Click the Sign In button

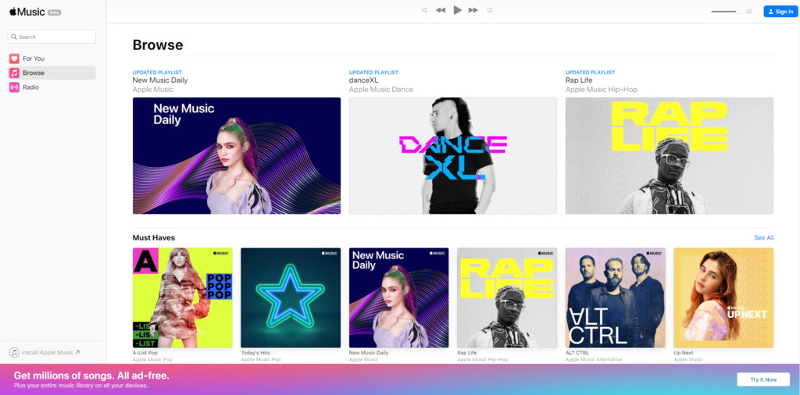tap(780, 12)
